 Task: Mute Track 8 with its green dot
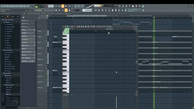[46, 52]
